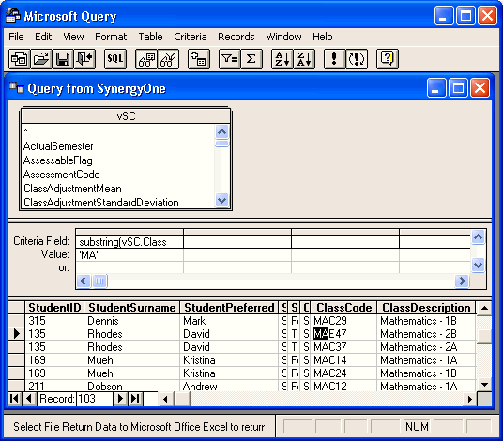503x441 pixels.
Task: Toggle the Show/Hide Criteria icon
Action: pos(168,59)
